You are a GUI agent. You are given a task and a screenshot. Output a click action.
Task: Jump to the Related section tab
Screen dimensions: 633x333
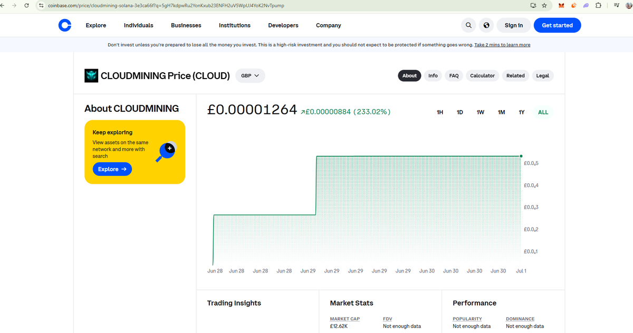click(515, 75)
